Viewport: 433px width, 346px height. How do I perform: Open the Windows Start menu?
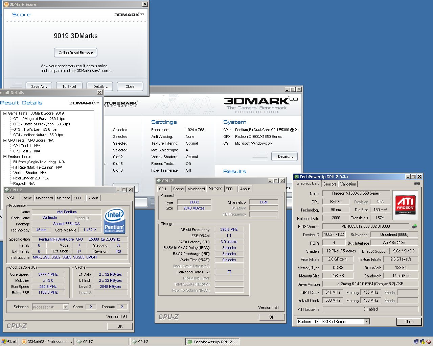pos(9,342)
